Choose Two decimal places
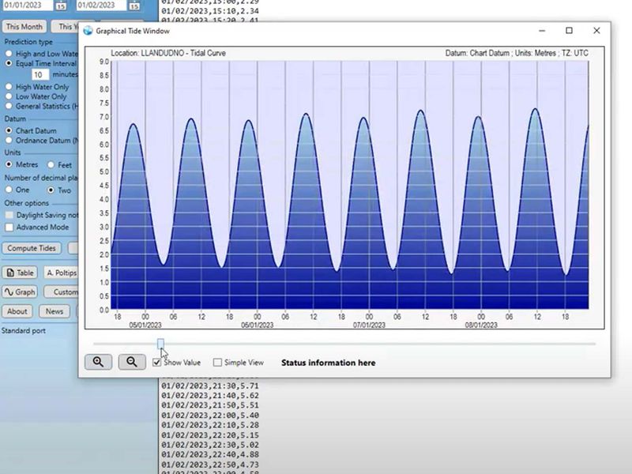632x474 pixels. click(x=51, y=190)
